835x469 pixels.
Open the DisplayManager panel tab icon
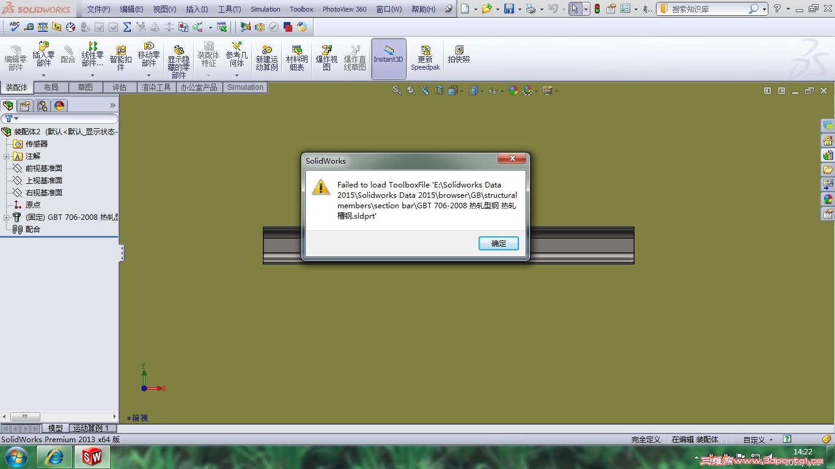point(59,106)
